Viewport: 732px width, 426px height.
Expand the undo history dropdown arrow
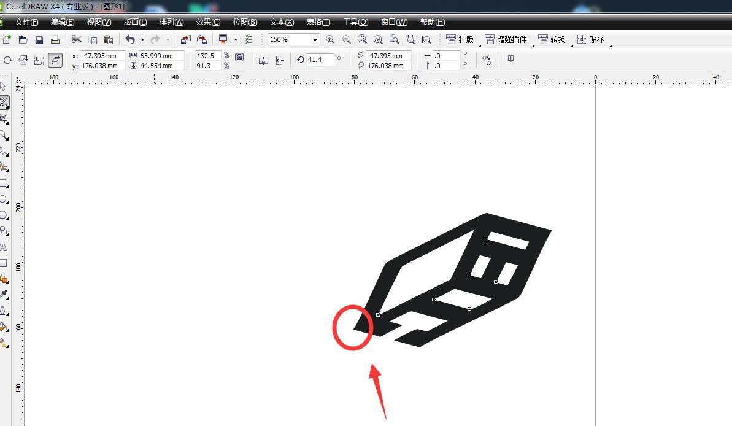[142, 40]
